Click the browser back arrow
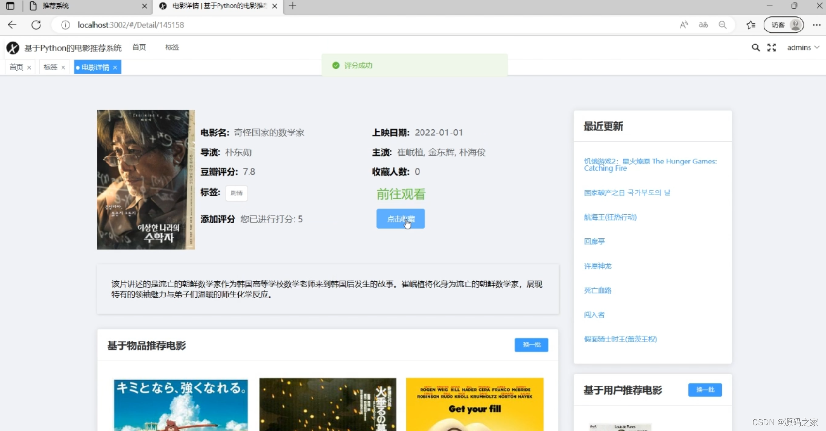826x431 pixels. click(12, 25)
